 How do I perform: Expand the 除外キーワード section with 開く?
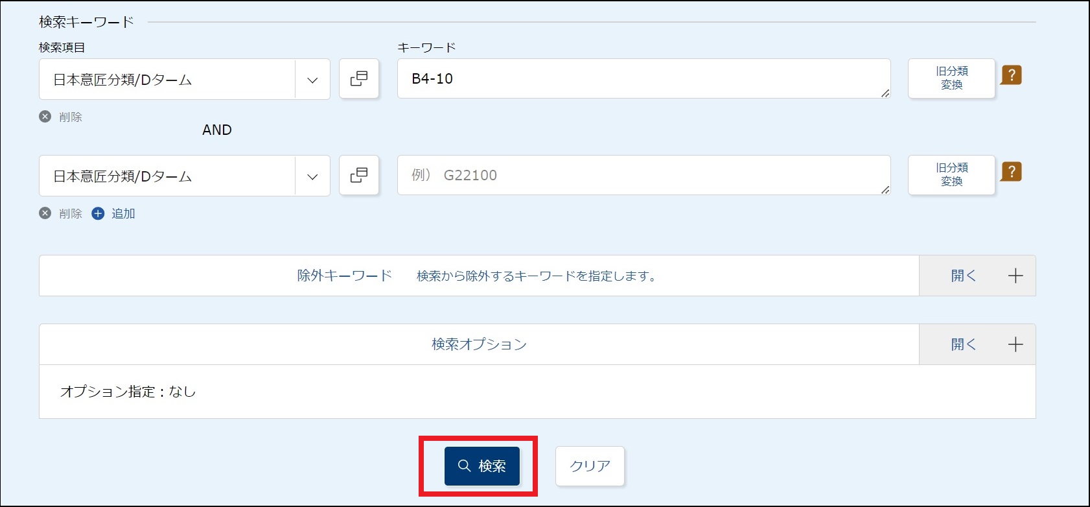point(977,276)
